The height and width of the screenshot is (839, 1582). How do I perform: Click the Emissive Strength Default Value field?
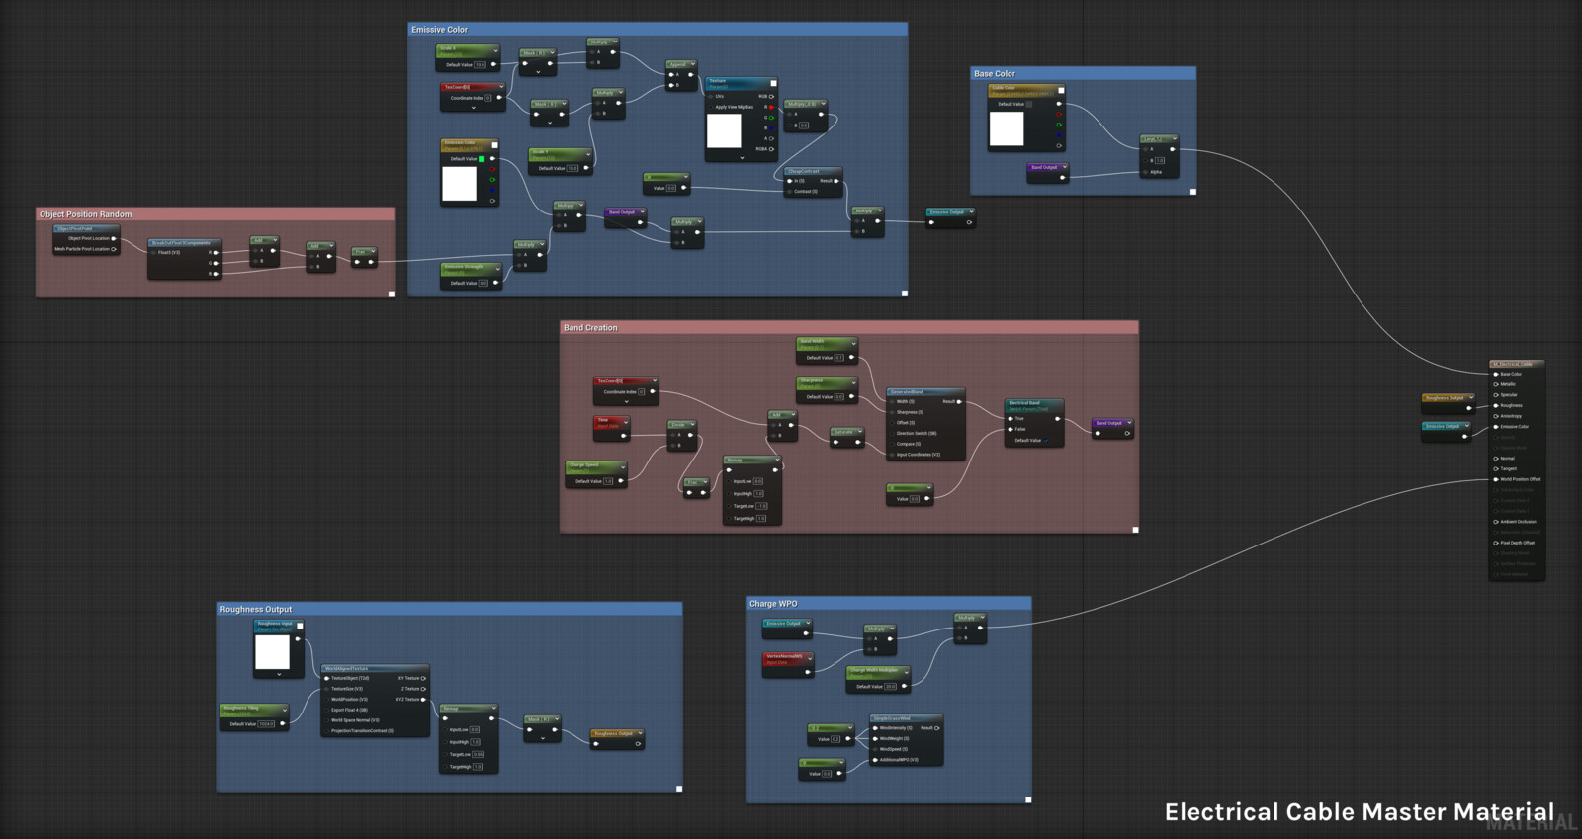tap(483, 283)
